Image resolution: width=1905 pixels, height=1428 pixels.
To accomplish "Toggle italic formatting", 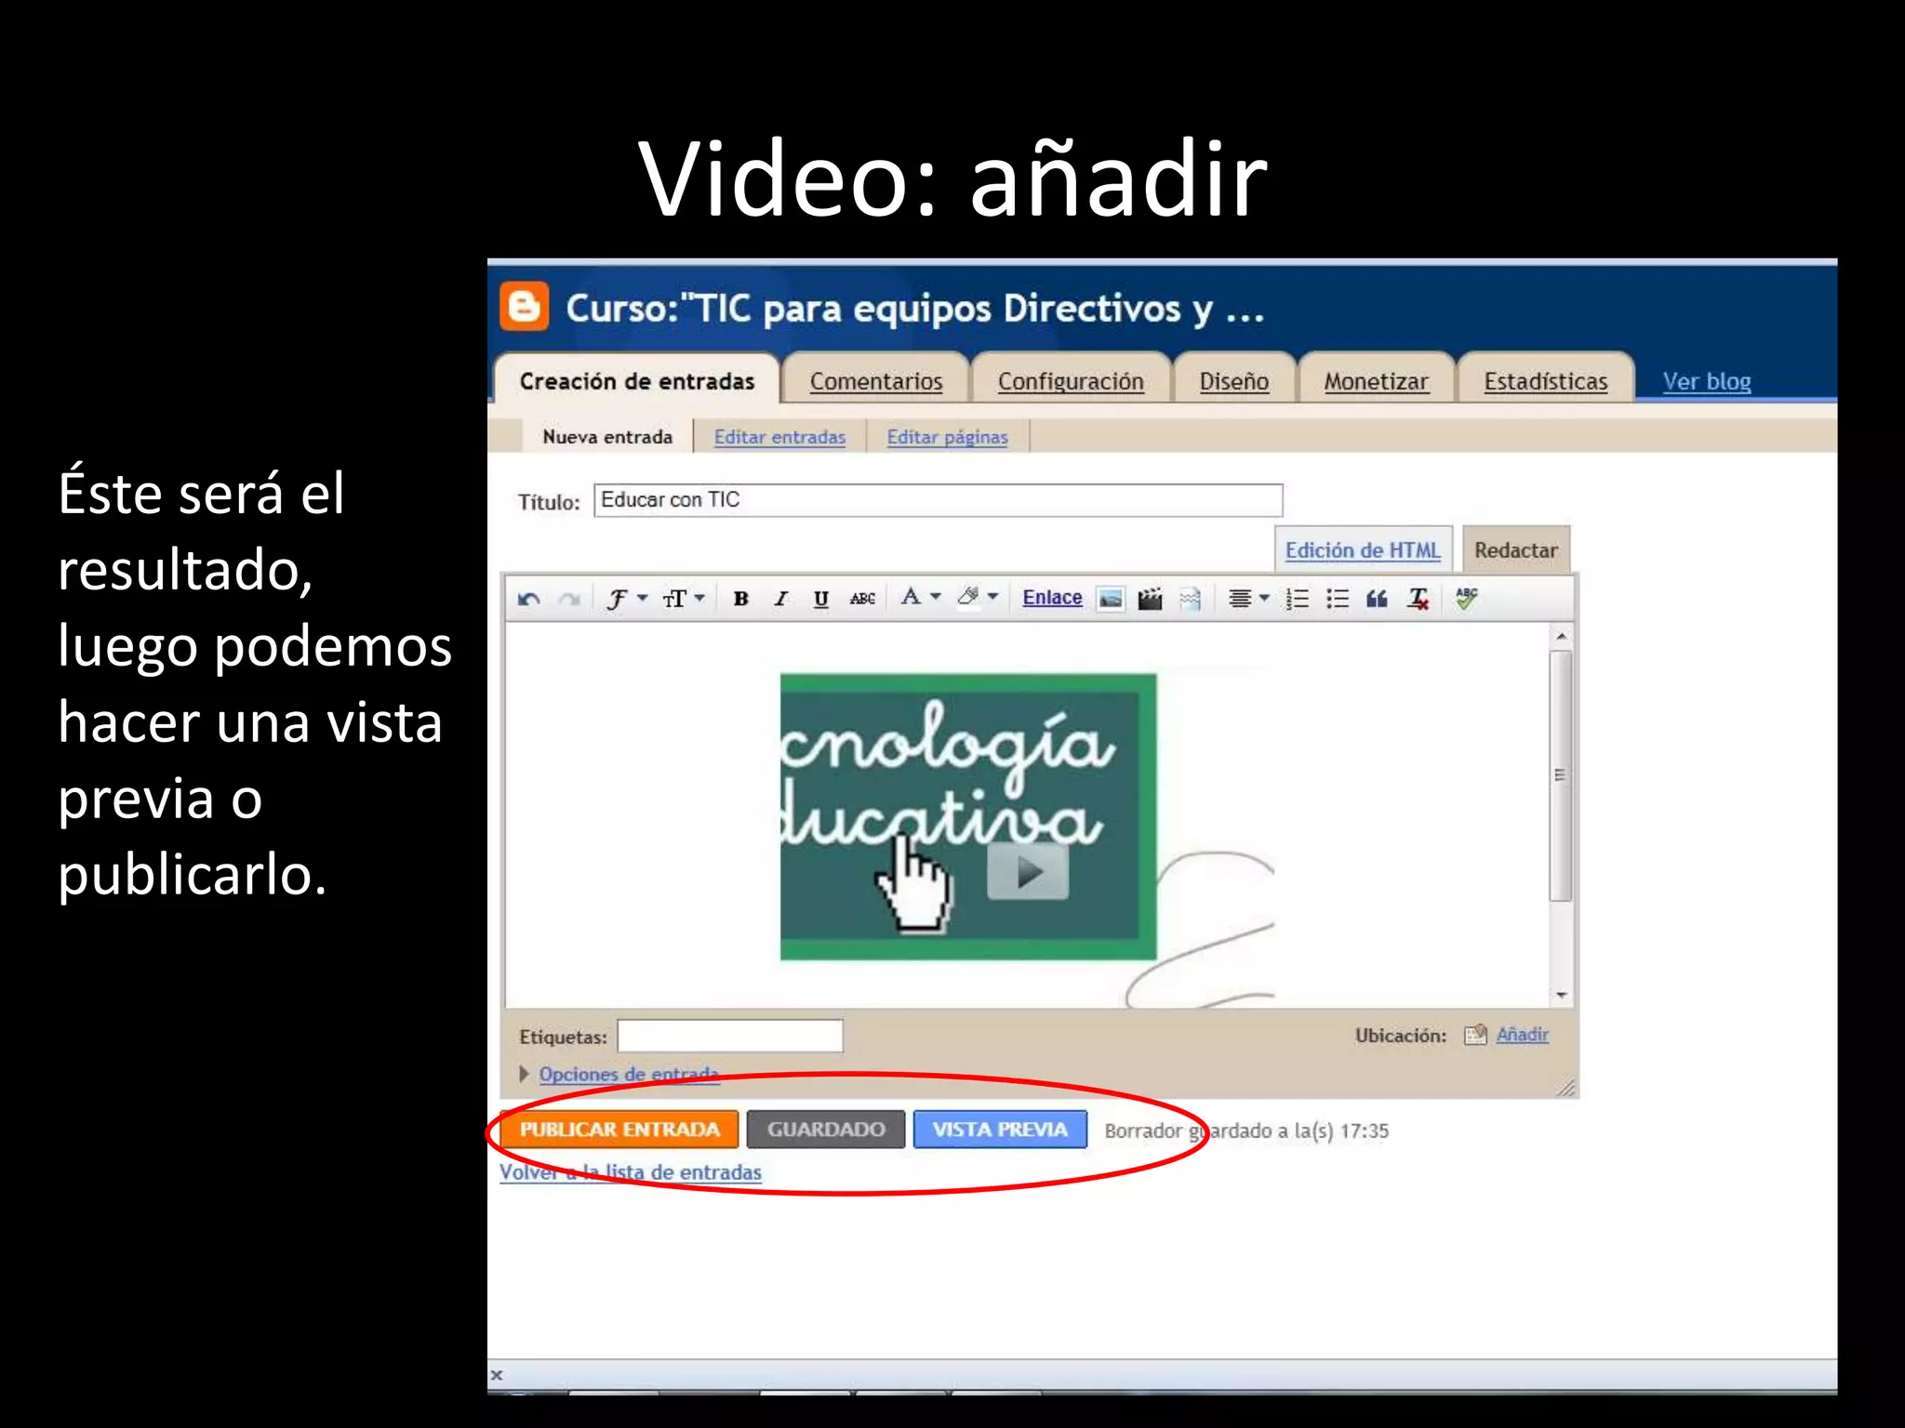I will [780, 598].
